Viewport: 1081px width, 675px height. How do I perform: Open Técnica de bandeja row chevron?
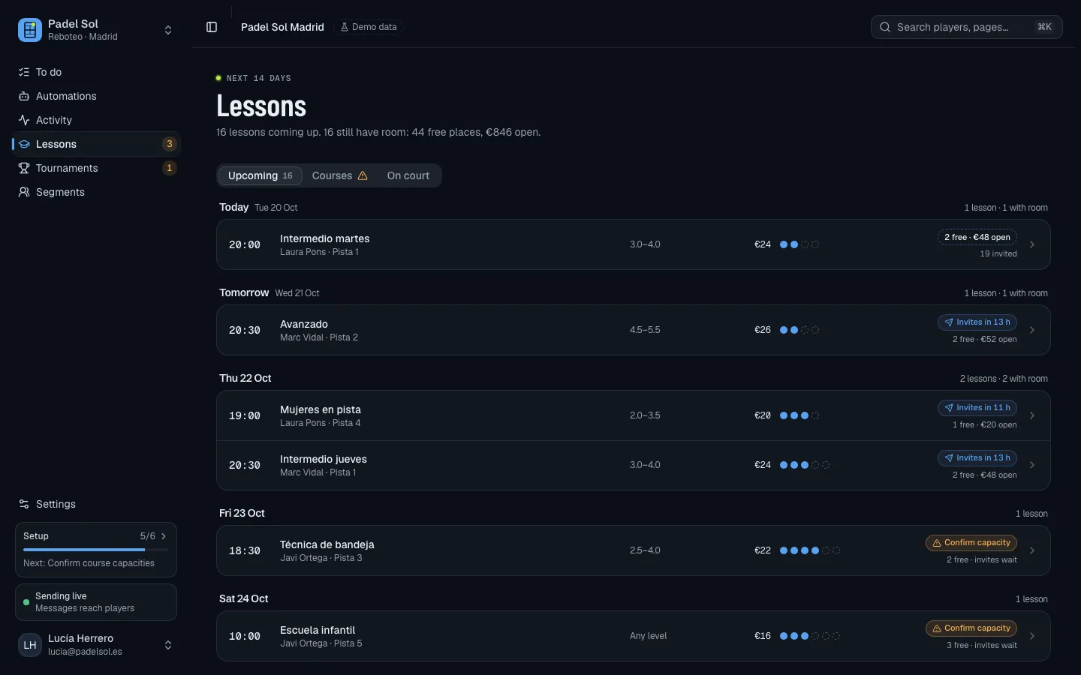pos(1032,550)
